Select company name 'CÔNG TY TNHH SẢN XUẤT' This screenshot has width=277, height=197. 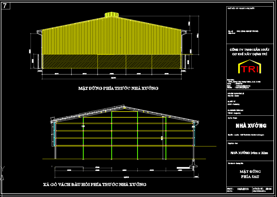[250, 50]
